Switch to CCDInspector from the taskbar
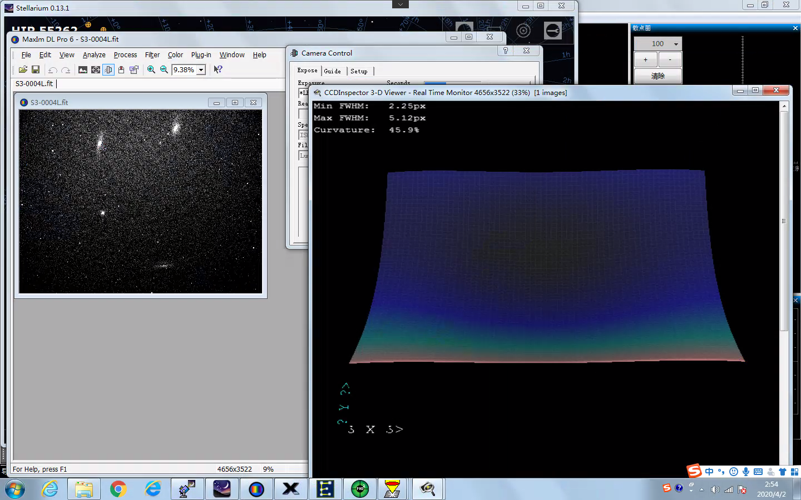Screen dimensions: 801x500 coord(427,489)
